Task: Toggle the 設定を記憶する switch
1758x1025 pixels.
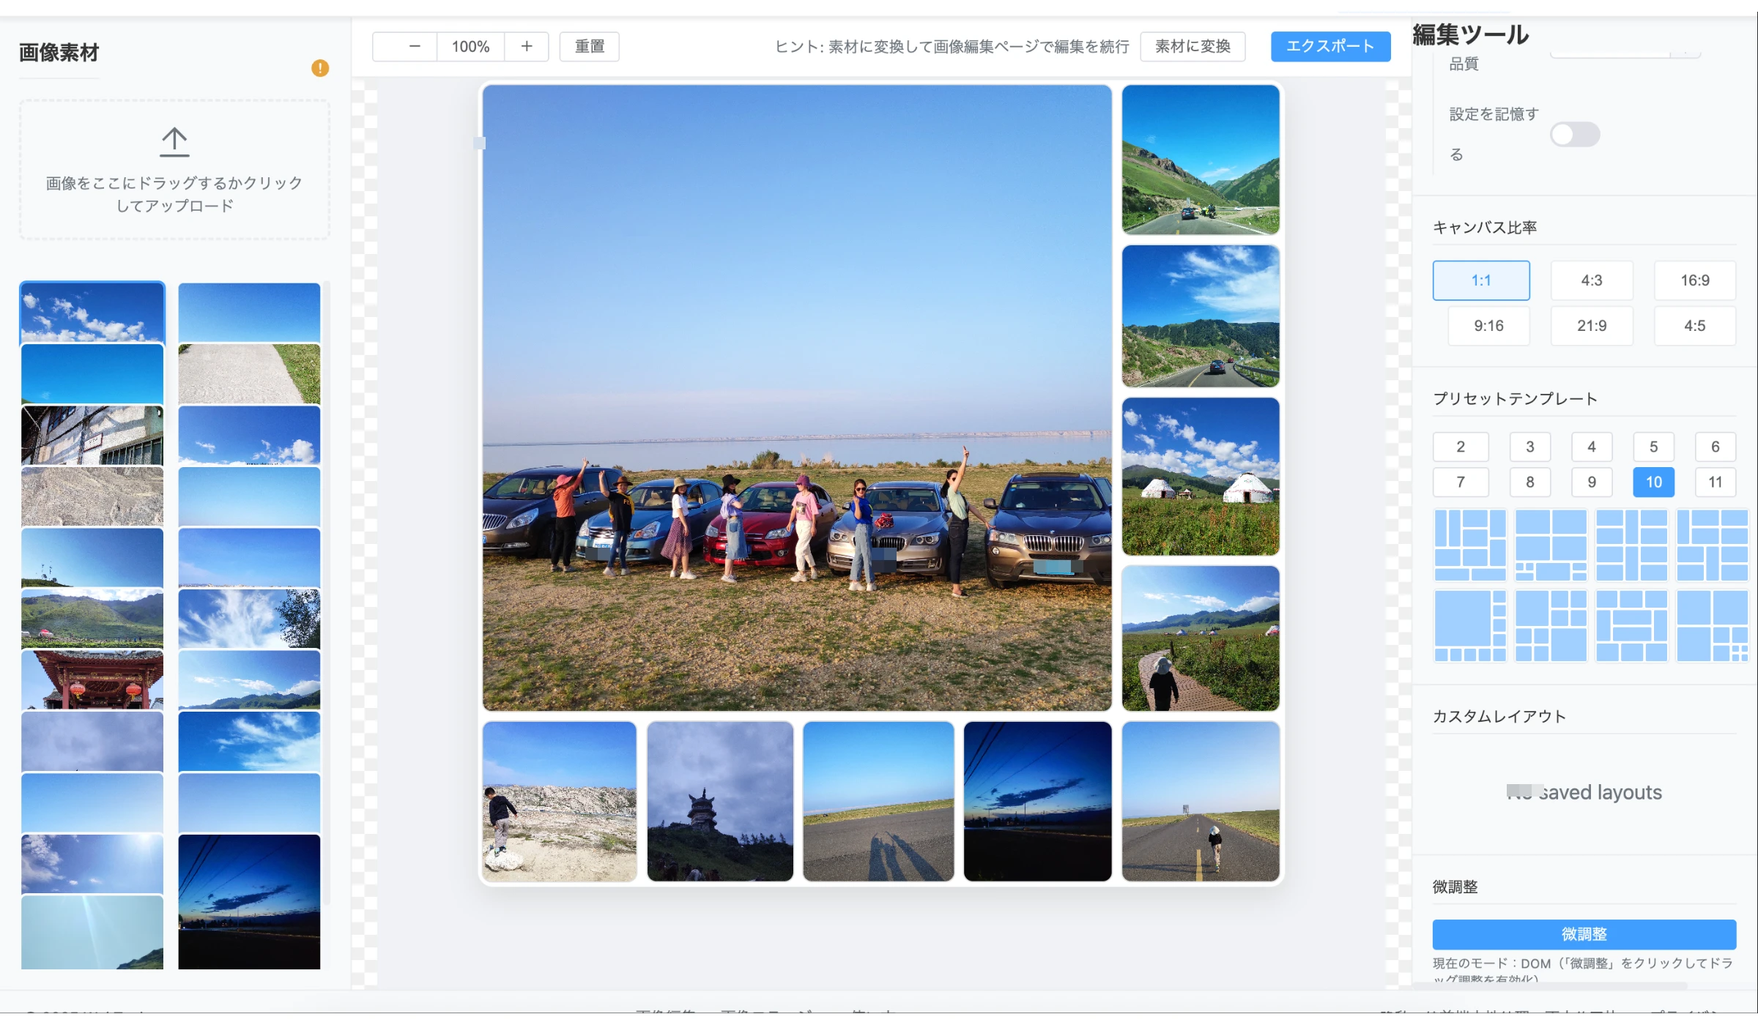Action: point(1575,135)
